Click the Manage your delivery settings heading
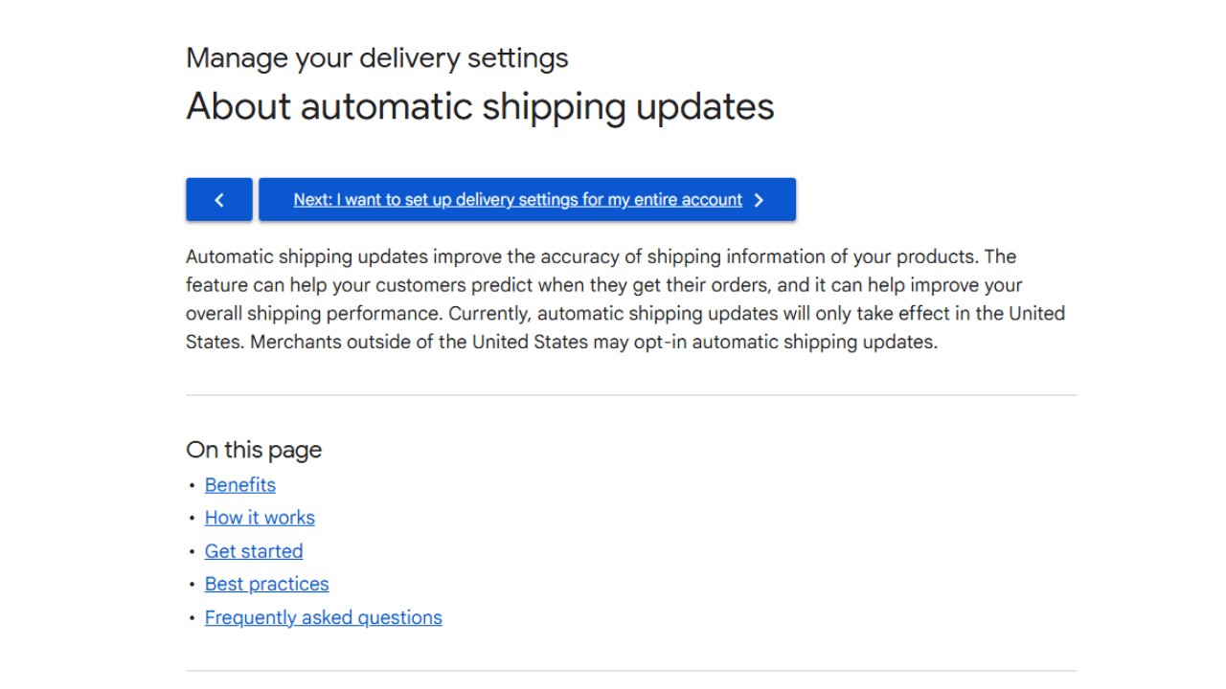1226x689 pixels. (x=377, y=57)
